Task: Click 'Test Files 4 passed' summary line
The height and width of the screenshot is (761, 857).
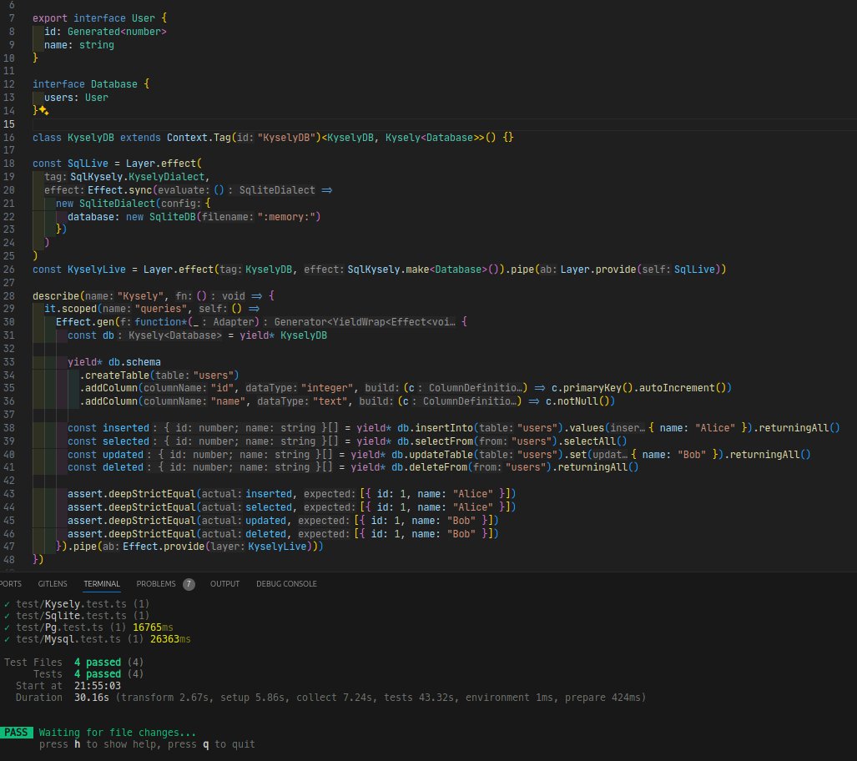Action: [x=73, y=662]
